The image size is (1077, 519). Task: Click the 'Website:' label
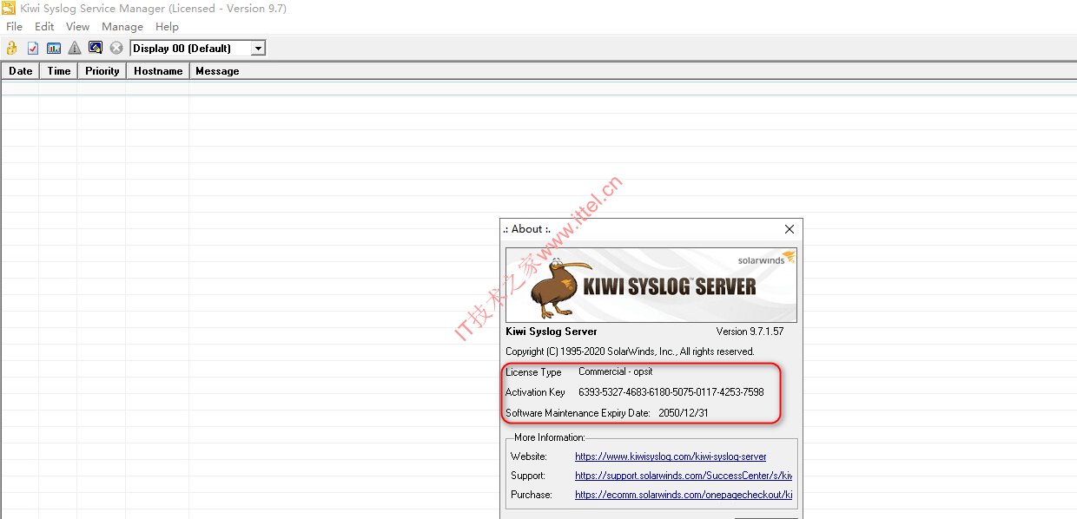tap(529, 457)
